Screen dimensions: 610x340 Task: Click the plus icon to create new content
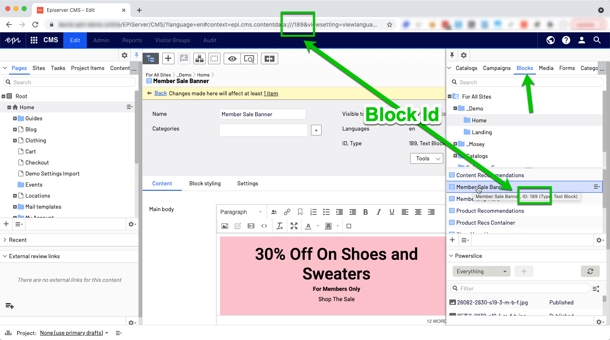pos(168,59)
